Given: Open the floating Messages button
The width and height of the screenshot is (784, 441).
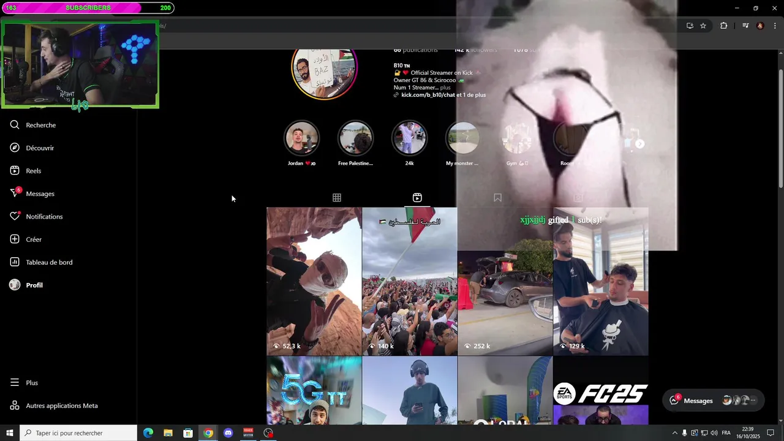Looking at the screenshot, I should pos(714,401).
